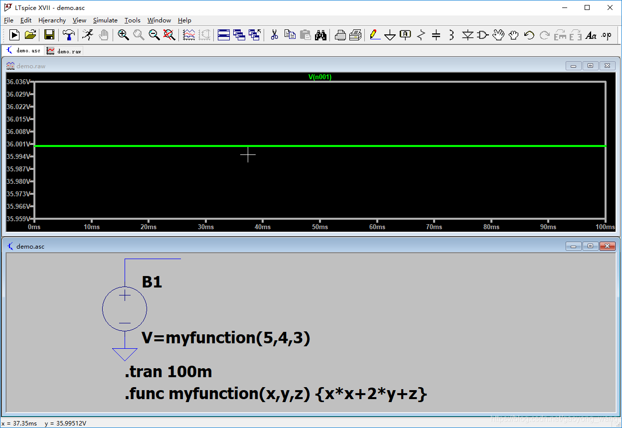622x428 pixels.
Task: Click the ground symbol under B1
Action: 125,354
